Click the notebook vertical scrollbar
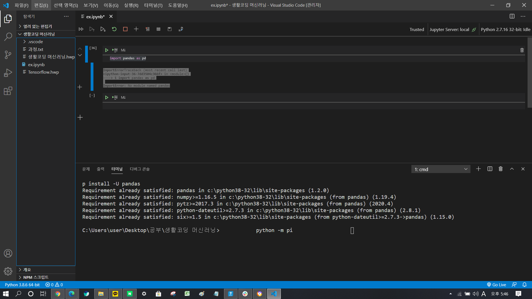This screenshot has width=532, height=299. tap(530, 73)
